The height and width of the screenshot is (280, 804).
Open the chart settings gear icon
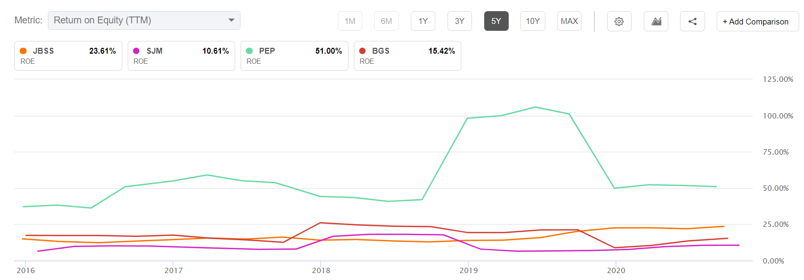pyautogui.click(x=619, y=21)
